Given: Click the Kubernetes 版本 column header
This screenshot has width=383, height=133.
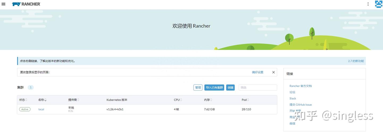Looking at the screenshot, I should click(x=117, y=100).
